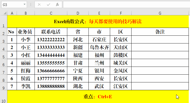Click the Name Box showing G3
Screen dimensions: 190x103
(14, 5)
